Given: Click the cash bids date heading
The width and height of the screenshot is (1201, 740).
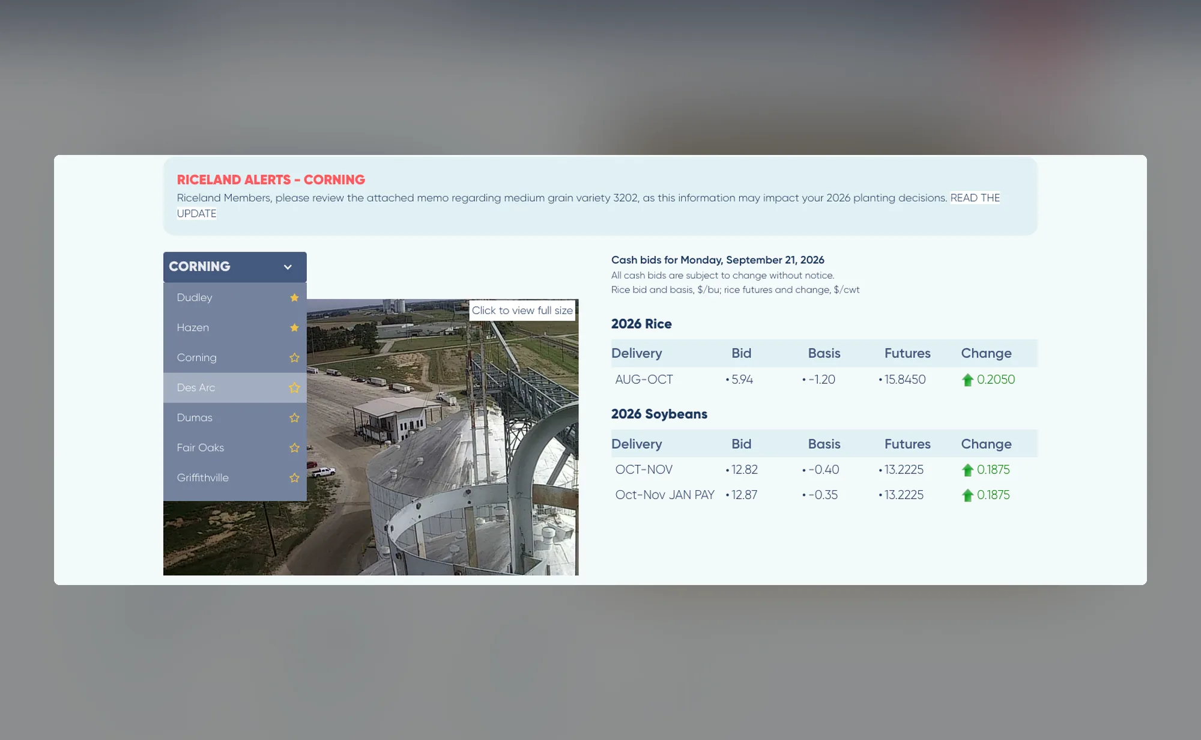Looking at the screenshot, I should [x=718, y=260].
